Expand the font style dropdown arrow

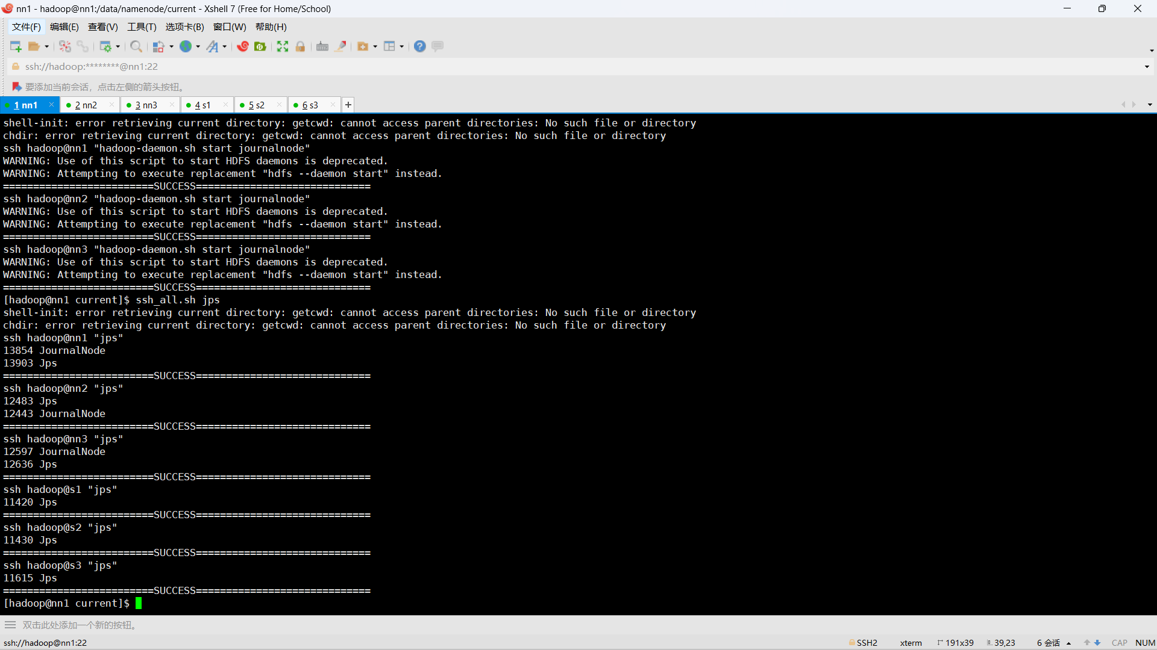tap(225, 47)
